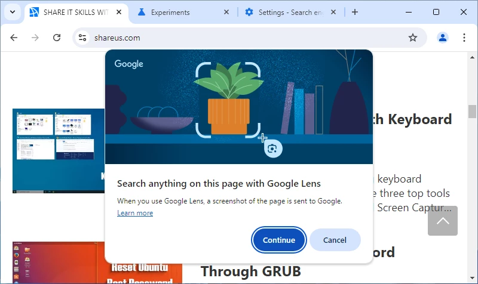Open a new tab with plus button
The height and width of the screenshot is (284, 478).
point(355,12)
